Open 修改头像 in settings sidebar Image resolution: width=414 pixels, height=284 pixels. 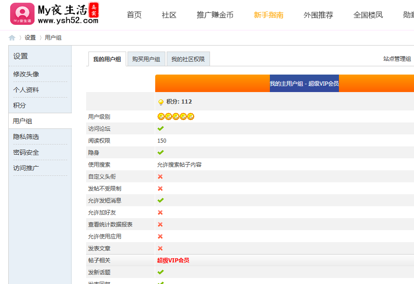click(26, 74)
